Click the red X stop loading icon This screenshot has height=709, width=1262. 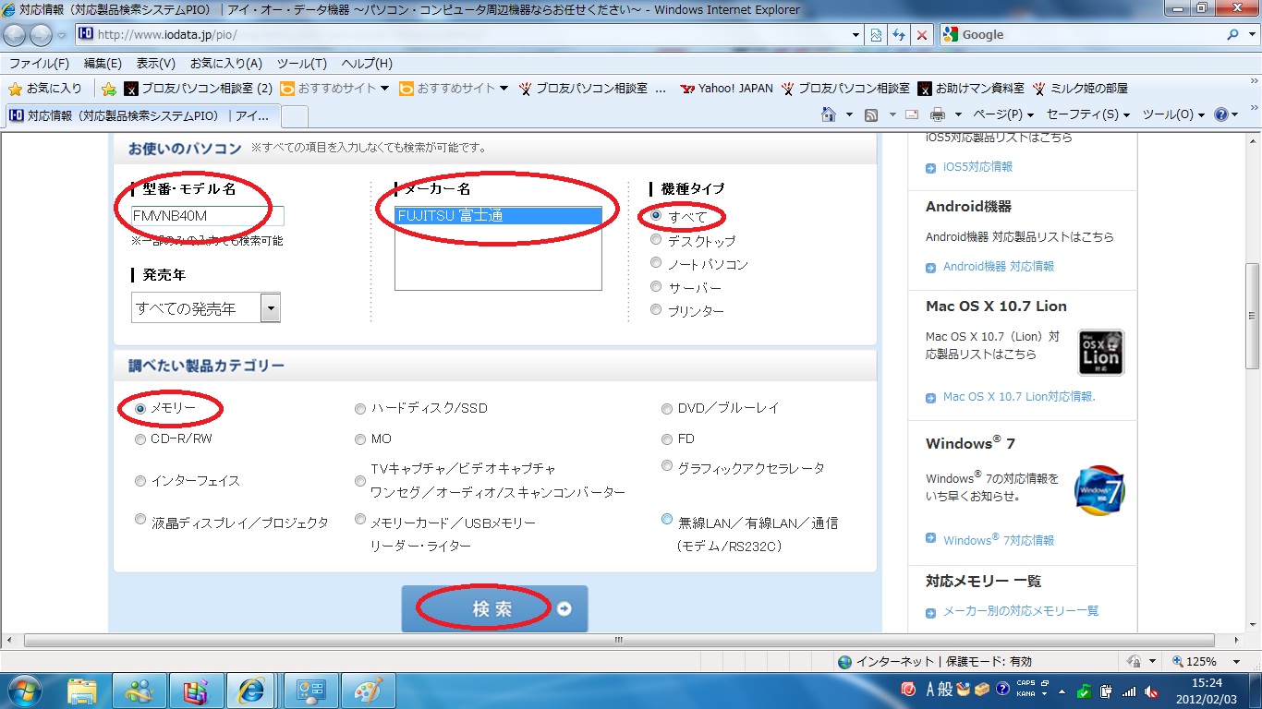pos(921,35)
